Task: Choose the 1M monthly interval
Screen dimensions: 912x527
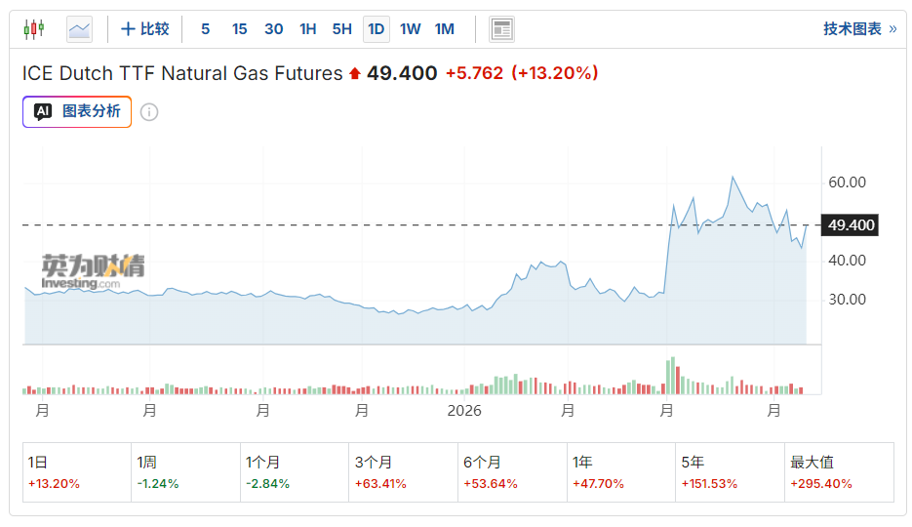Action: click(x=444, y=29)
